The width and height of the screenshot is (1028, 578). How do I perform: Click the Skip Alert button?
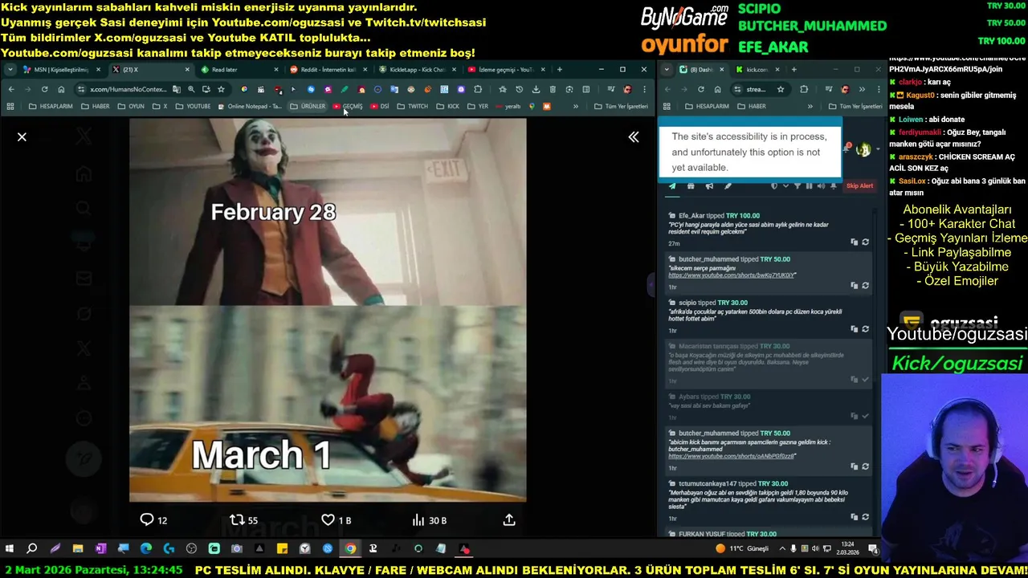pyautogui.click(x=859, y=186)
